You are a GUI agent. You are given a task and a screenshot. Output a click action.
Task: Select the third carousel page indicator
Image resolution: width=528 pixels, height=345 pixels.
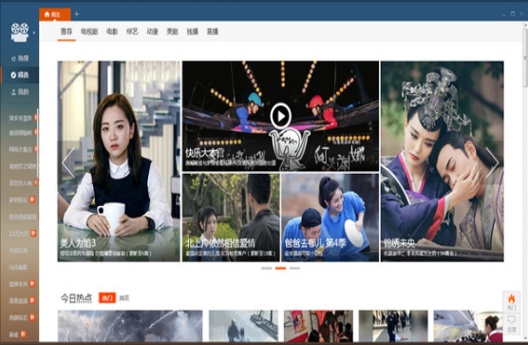click(x=294, y=268)
